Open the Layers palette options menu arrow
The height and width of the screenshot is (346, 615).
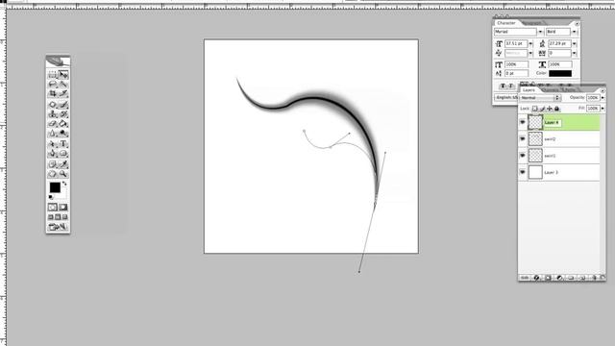(603, 90)
